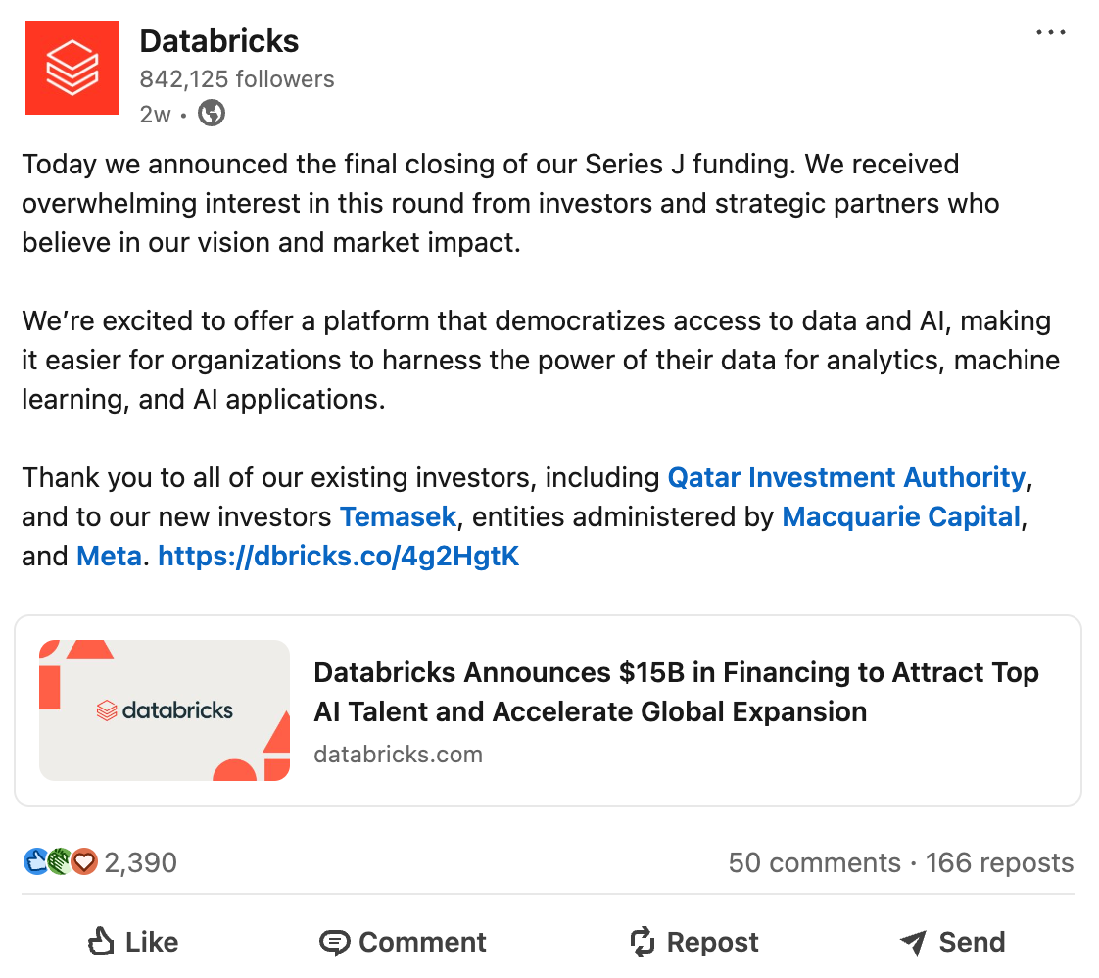1099x978 pixels.
Task: Click the Repost arrows icon
Action: (x=642, y=941)
